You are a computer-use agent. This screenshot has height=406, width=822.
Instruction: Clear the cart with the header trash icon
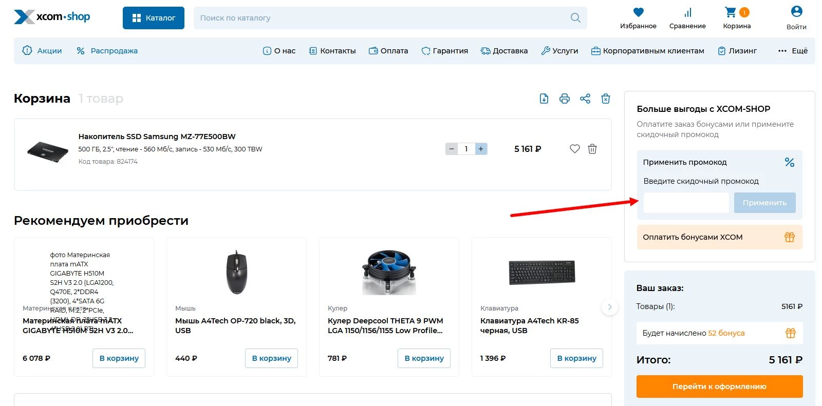click(x=606, y=99)
